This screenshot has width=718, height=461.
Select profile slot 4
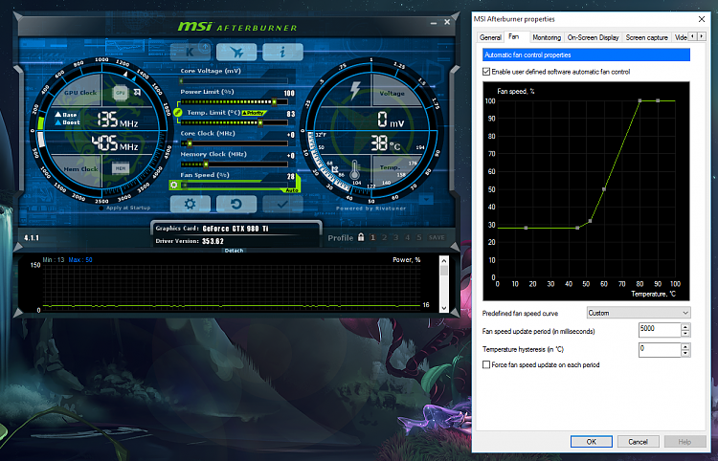tap(407, 237)
